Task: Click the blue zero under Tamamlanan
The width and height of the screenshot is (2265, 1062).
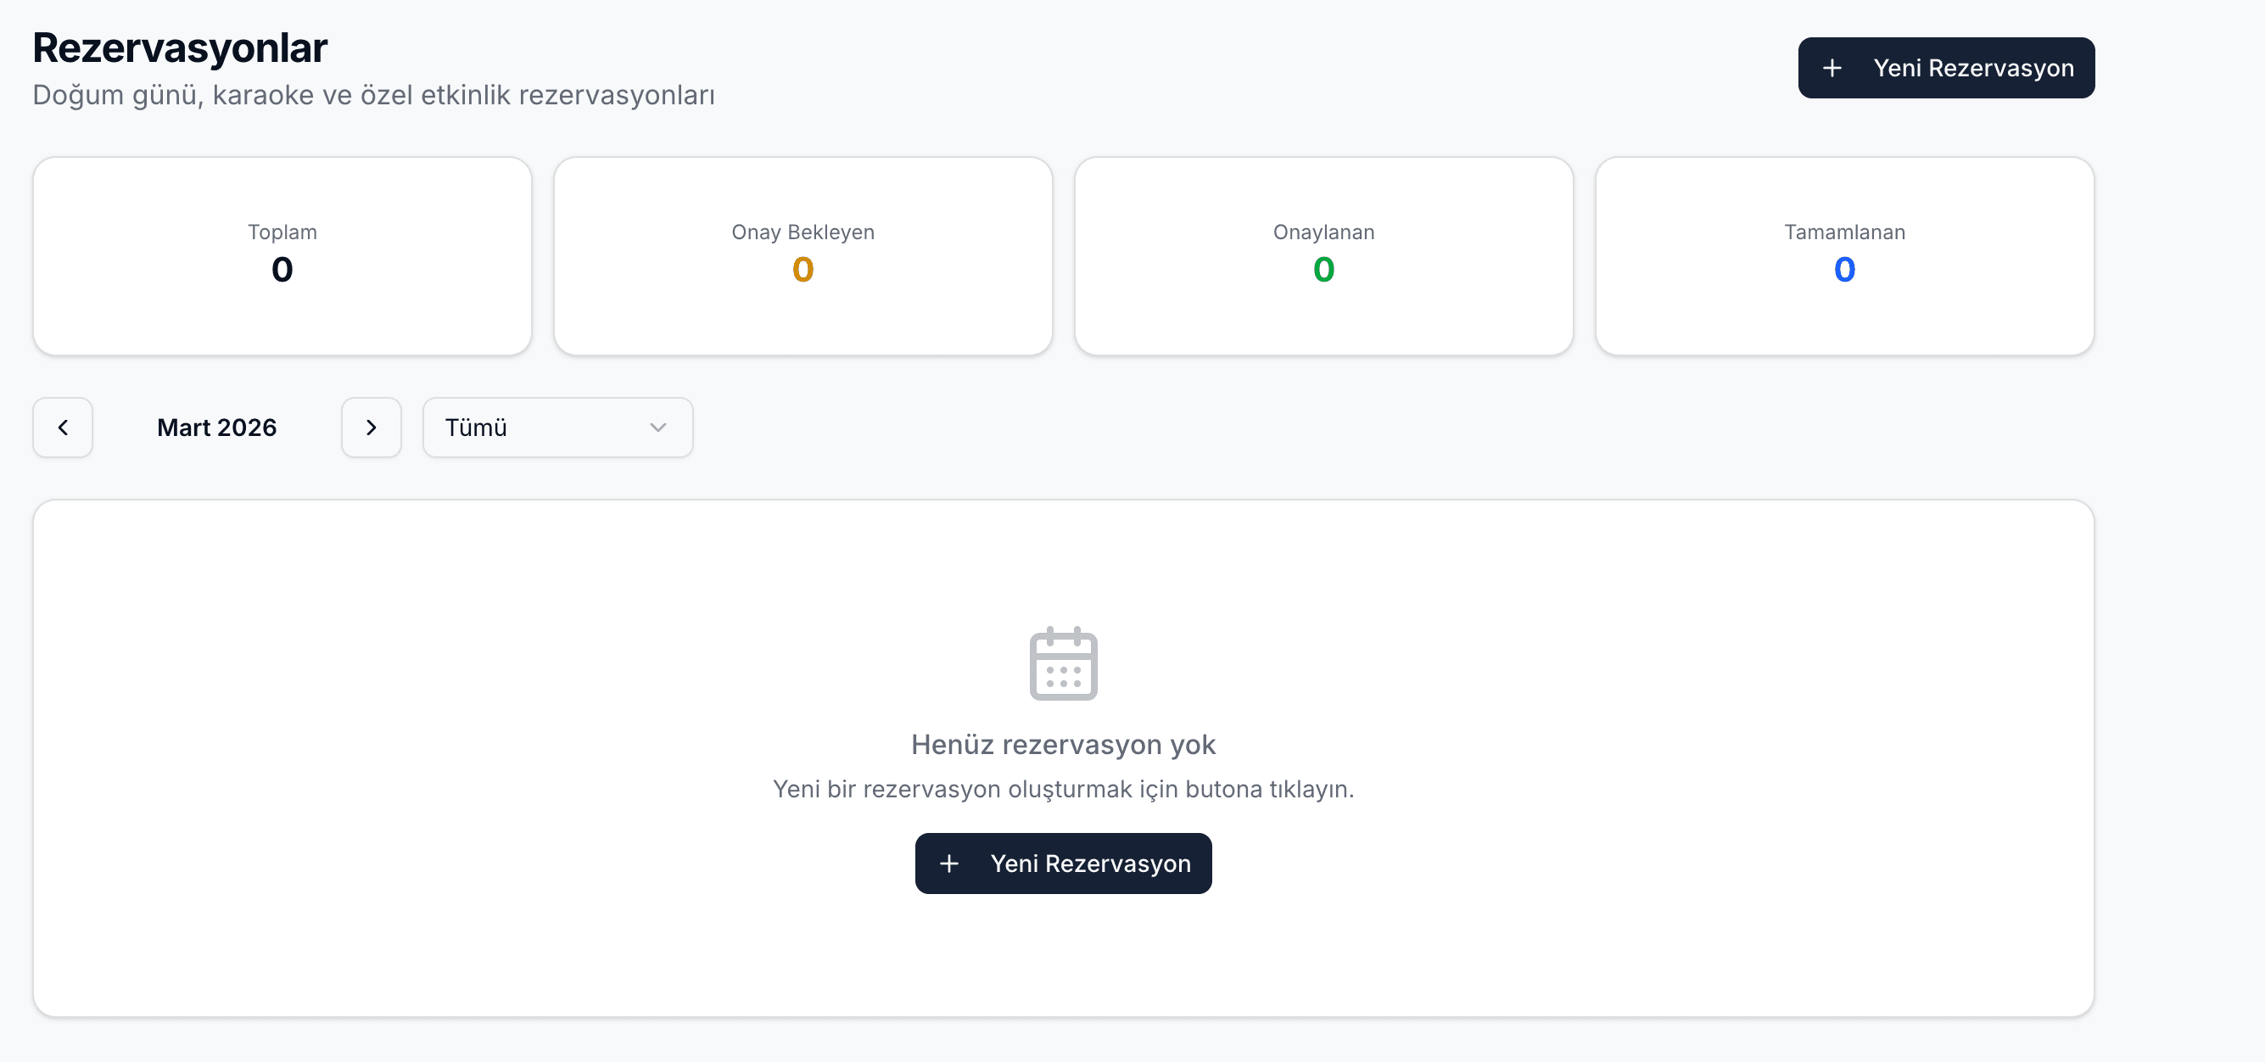Action: 1844,269
